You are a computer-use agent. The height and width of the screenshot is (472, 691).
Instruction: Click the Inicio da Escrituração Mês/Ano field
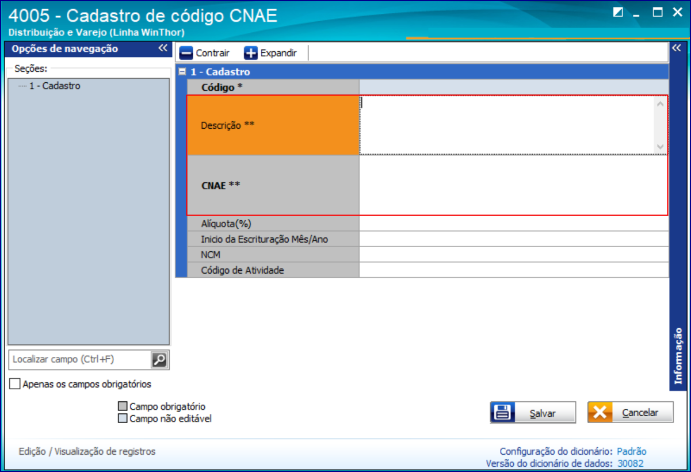click(x=514, y=239)
